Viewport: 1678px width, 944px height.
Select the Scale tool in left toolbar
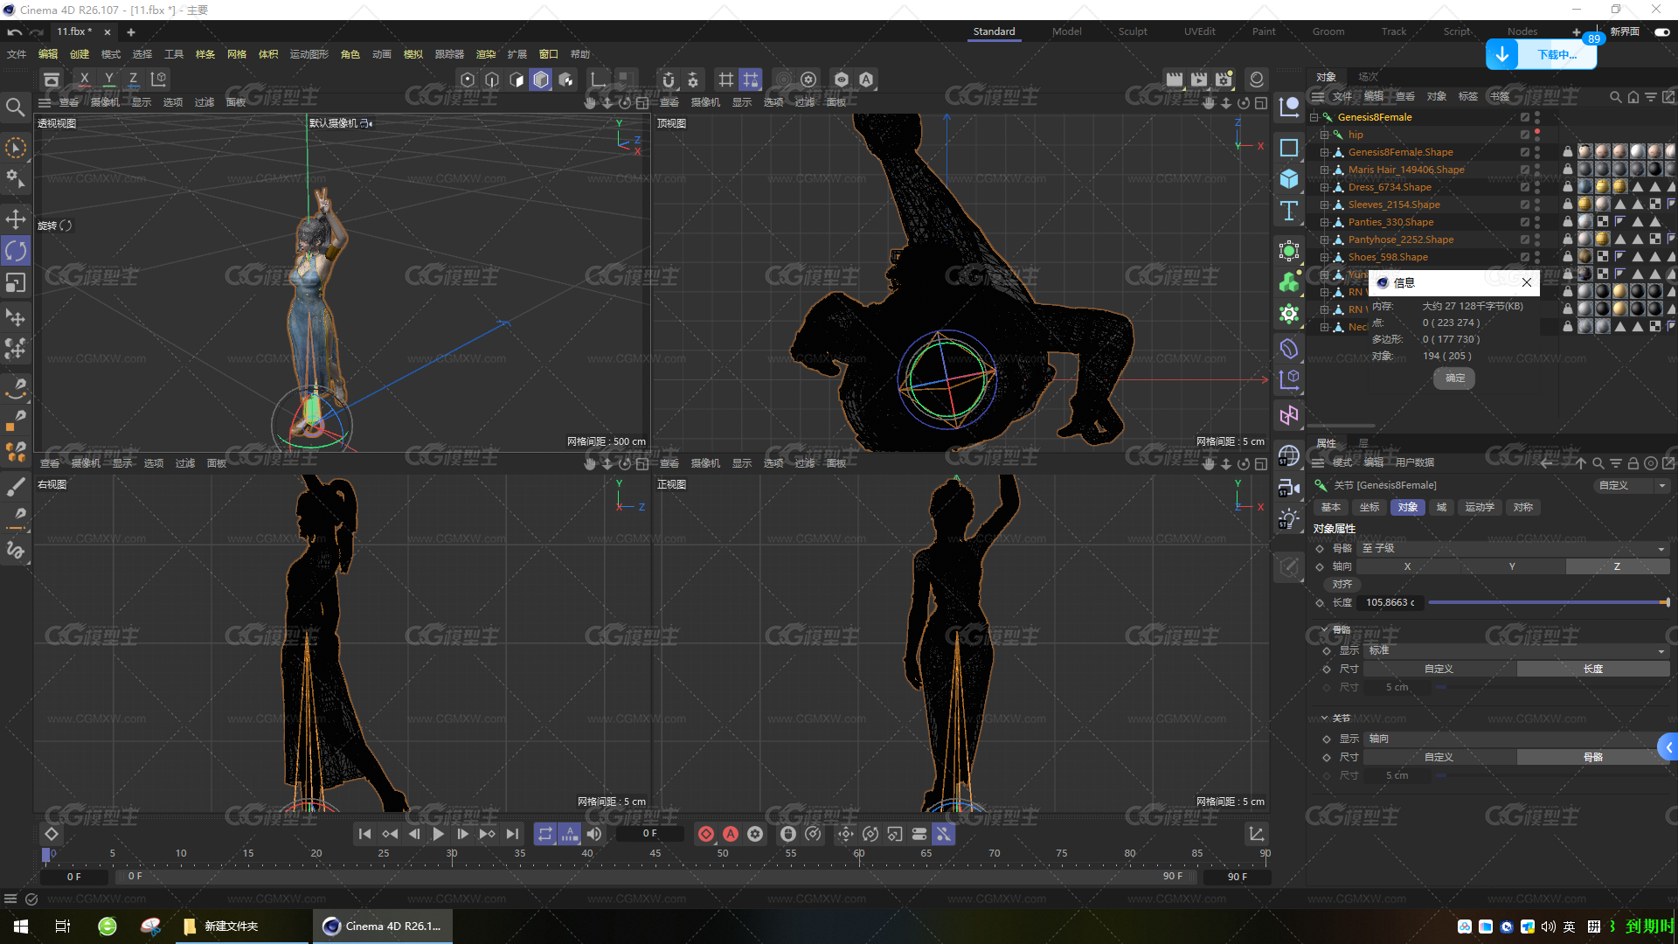coord(16,282)
